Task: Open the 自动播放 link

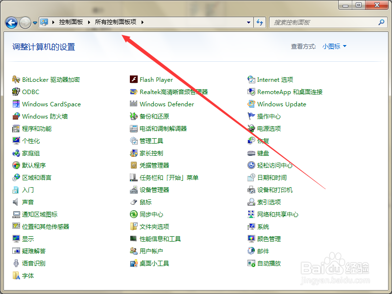Action: pyautogui.click(x=269, y=264)
